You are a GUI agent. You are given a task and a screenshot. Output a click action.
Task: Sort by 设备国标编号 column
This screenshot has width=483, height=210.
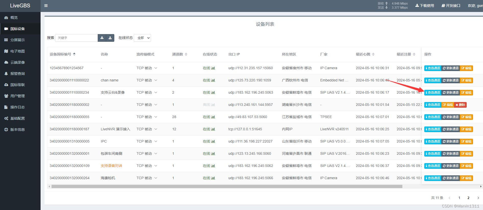click(x=74, y=54)
